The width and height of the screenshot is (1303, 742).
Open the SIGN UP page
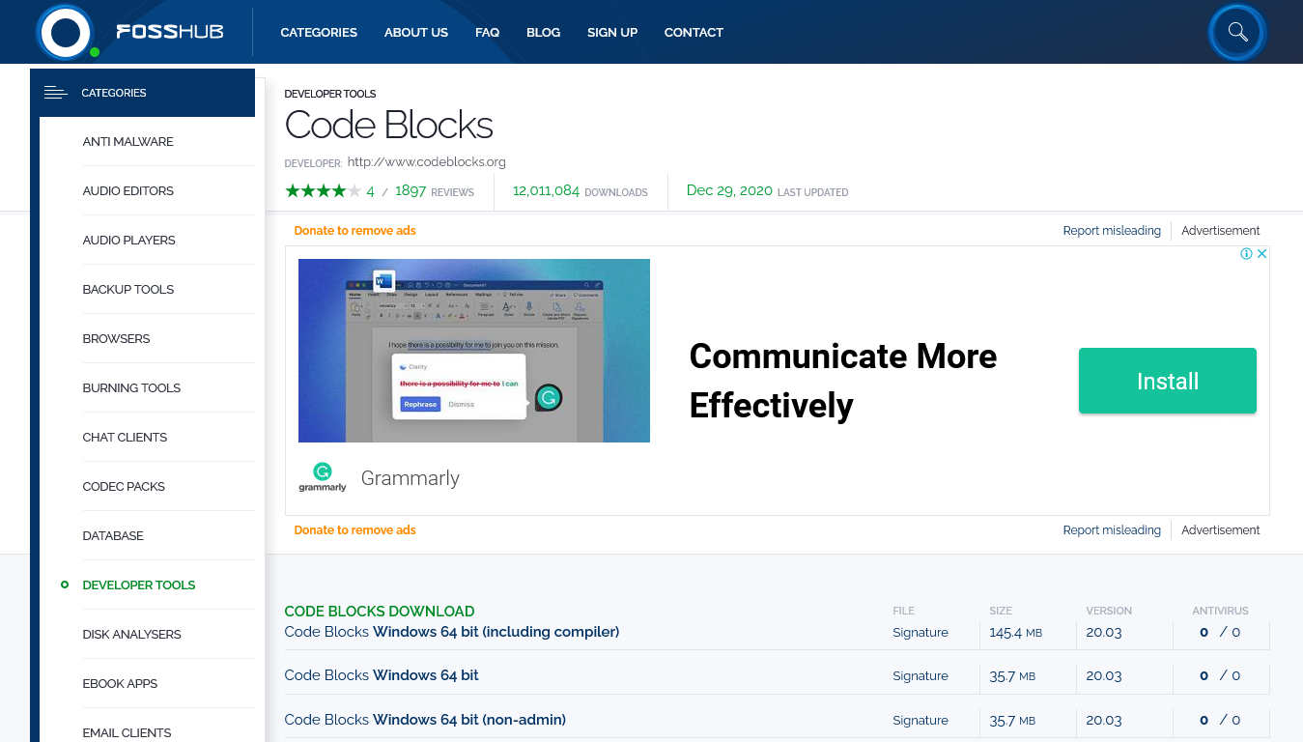(x=612, y=32)
